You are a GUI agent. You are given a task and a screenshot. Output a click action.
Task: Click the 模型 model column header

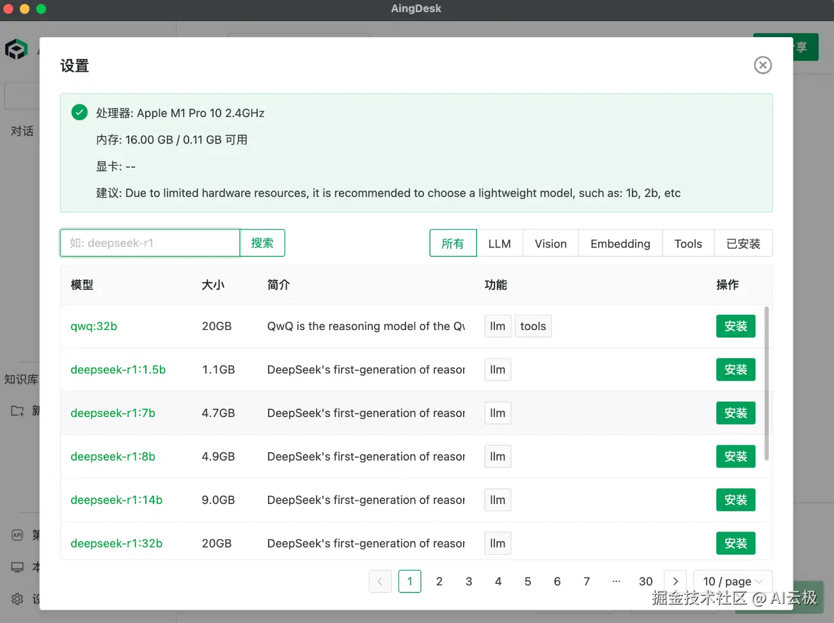(82, 285)
